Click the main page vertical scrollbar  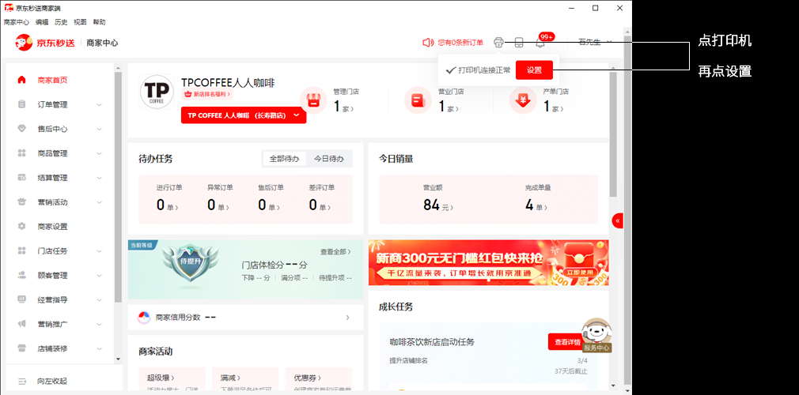pyautogui.click(x=613, y=135)
